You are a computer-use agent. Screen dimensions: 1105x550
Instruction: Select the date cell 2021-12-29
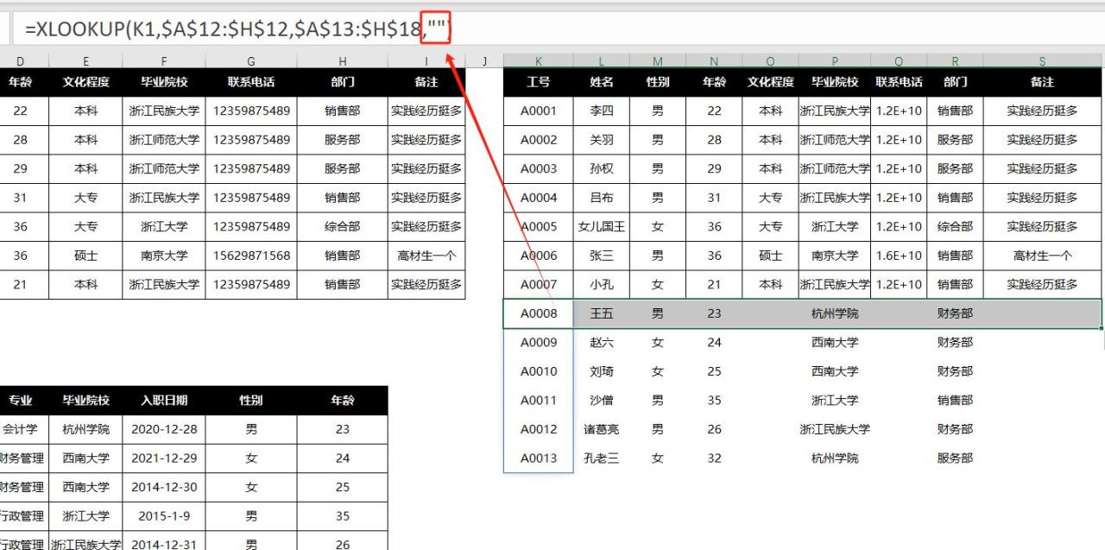pos(164,458)
